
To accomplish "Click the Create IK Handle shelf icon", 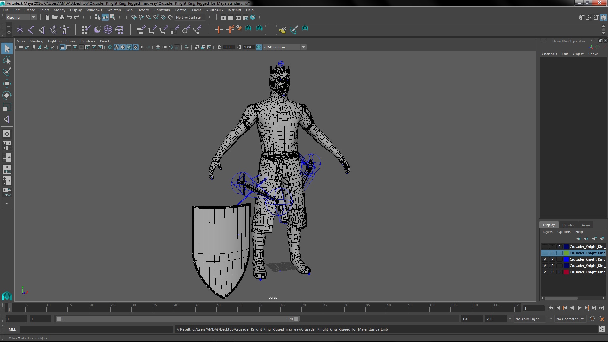I will pyautogui.click(x=42, y=30).
